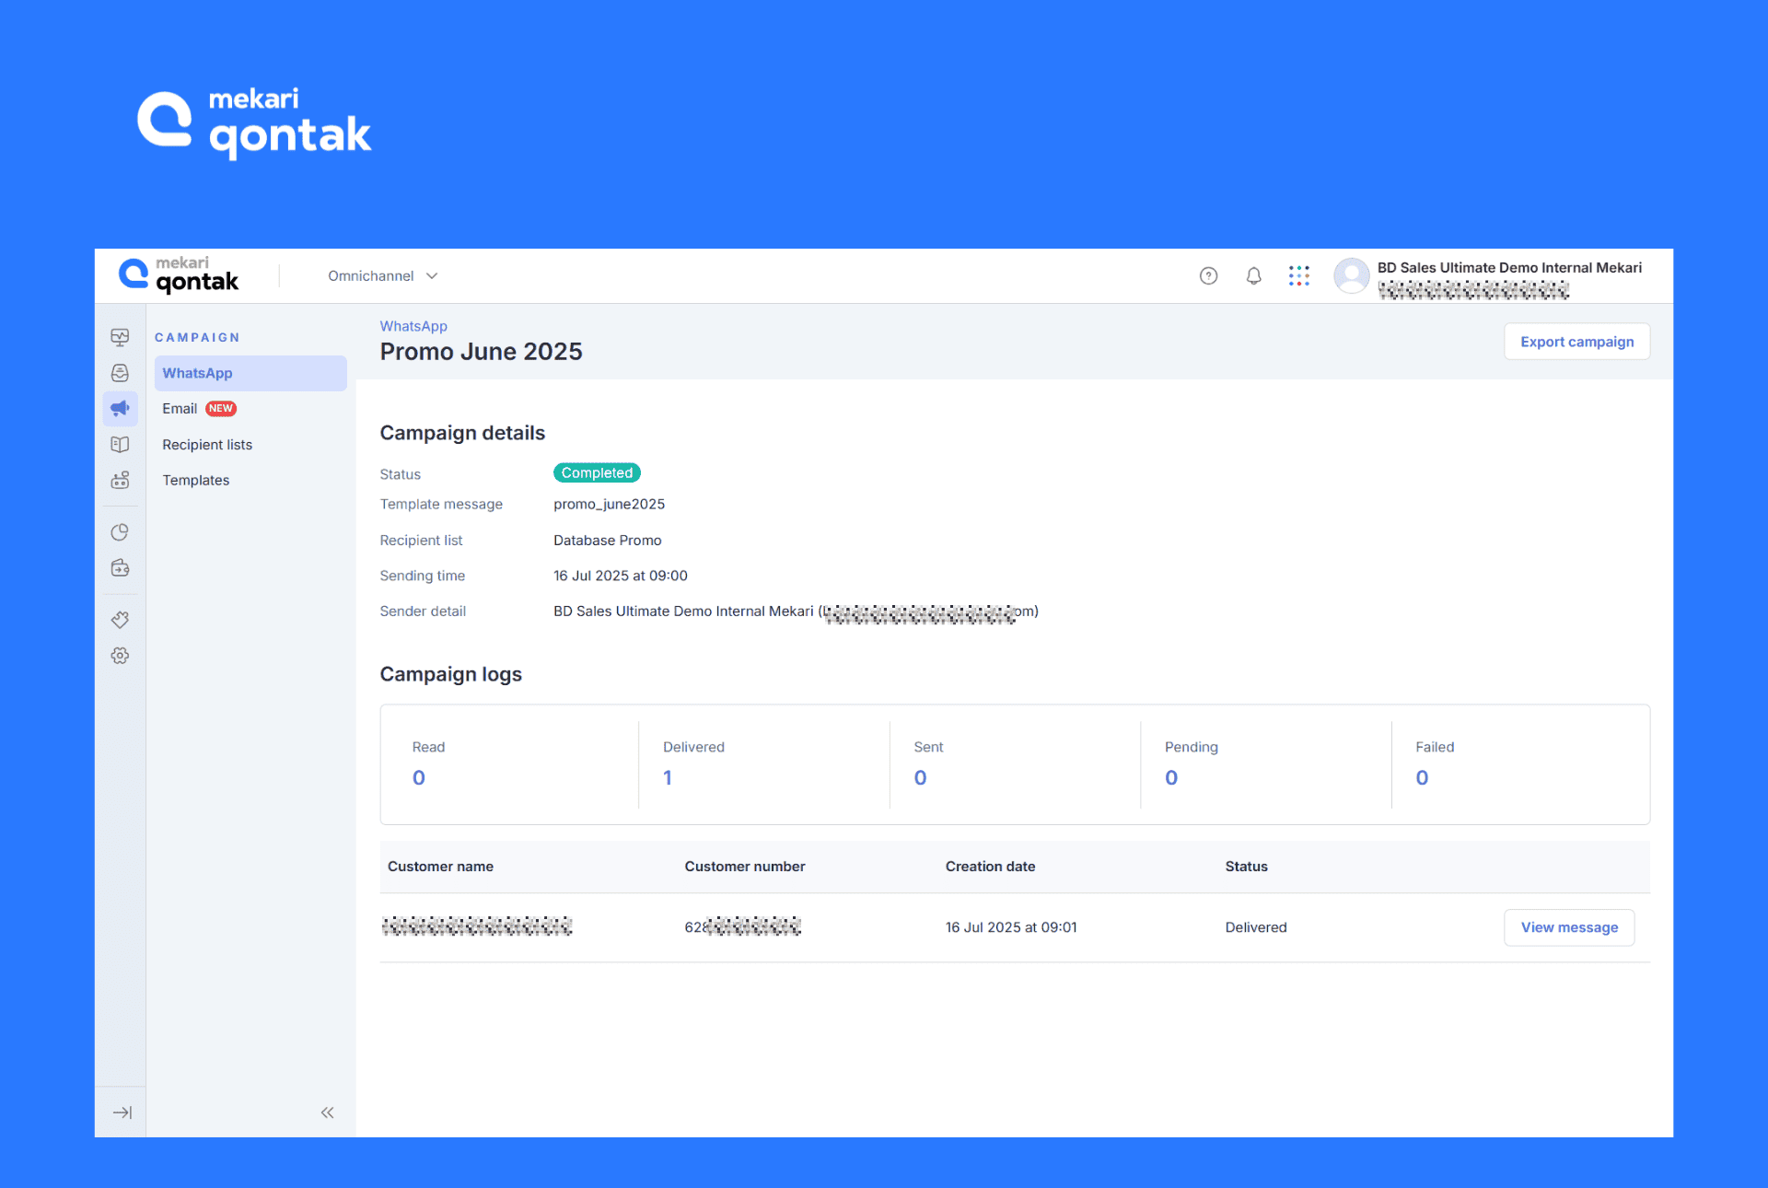Open Templates in campaign menu
The width and height of the screenshot is (1768, 1188).
pos(196,480)
